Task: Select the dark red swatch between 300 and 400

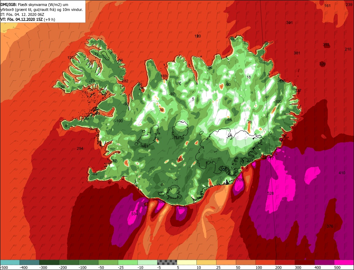Action: pyautogui.click(x=304, y=262)
